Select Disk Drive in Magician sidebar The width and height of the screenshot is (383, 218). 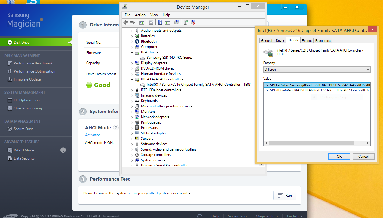point(36,43)
